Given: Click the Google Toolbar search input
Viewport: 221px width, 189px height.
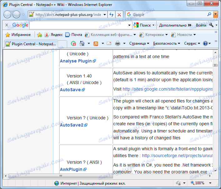Looking at the screenshot, I should pos(78,25).
